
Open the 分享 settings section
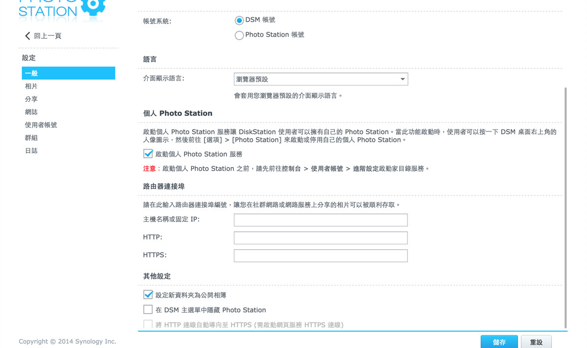coord(31,99)
